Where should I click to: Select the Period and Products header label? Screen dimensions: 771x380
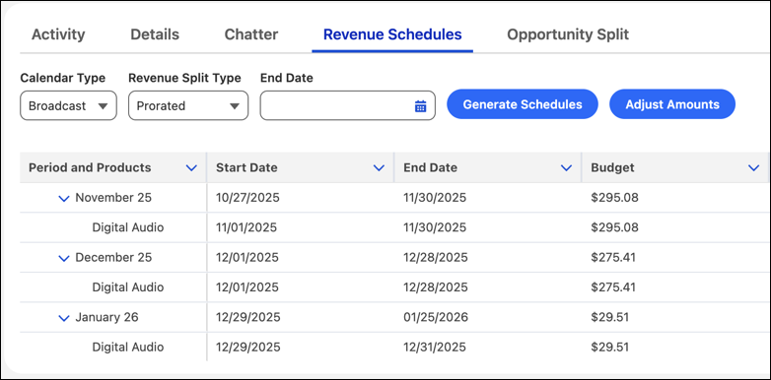click(90, 168)
